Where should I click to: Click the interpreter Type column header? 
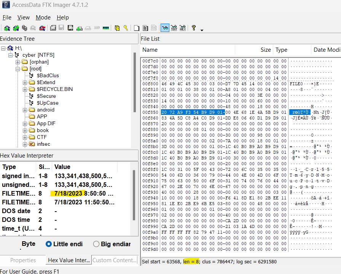(x=18, y=167)
